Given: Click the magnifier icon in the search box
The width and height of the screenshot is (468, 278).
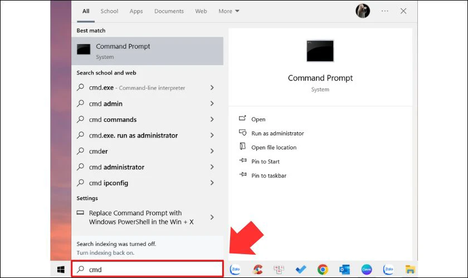Looking at the screenshot, I should [x=80, y=269].
